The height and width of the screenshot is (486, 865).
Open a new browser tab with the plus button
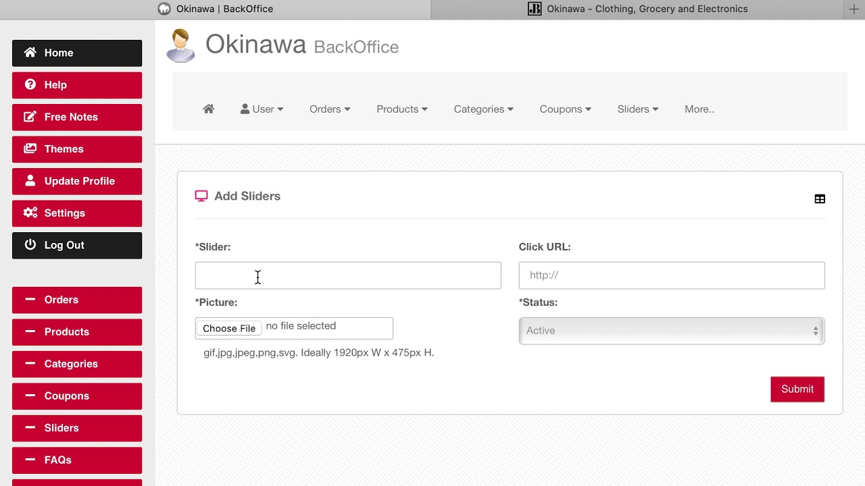tap(854, 9)
